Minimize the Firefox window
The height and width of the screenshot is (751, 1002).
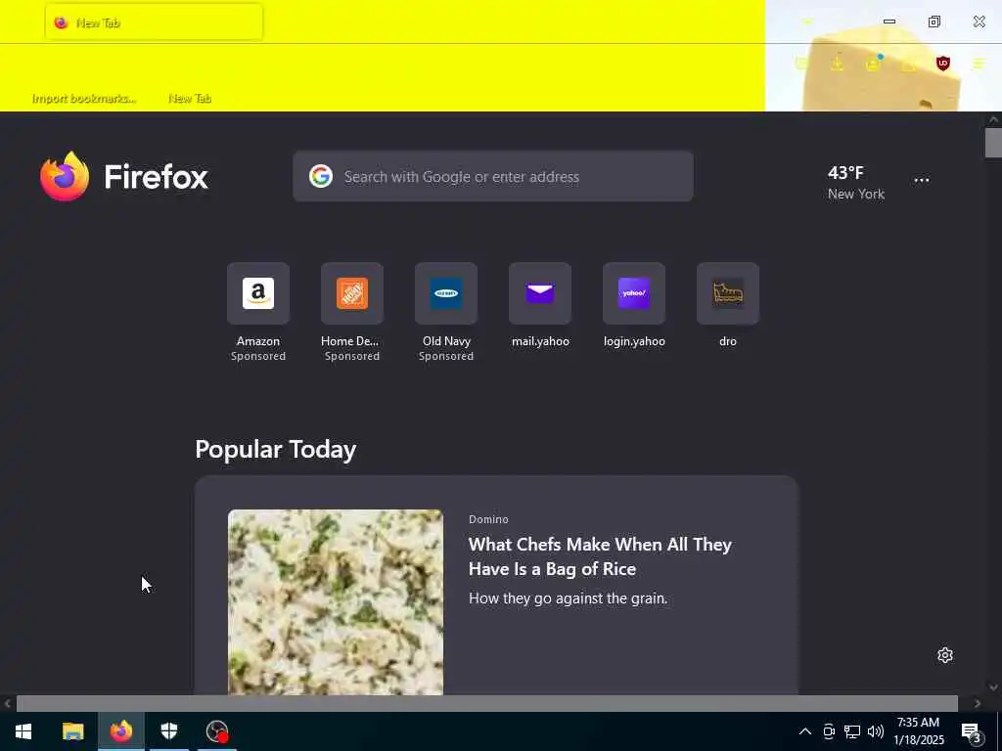pyautogui.click(x=888, y=22)
